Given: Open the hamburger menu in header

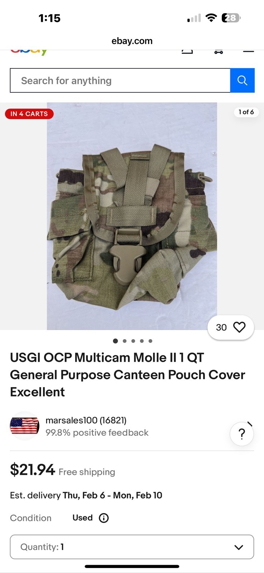Looking at the screenshot, I should point(248,51).
